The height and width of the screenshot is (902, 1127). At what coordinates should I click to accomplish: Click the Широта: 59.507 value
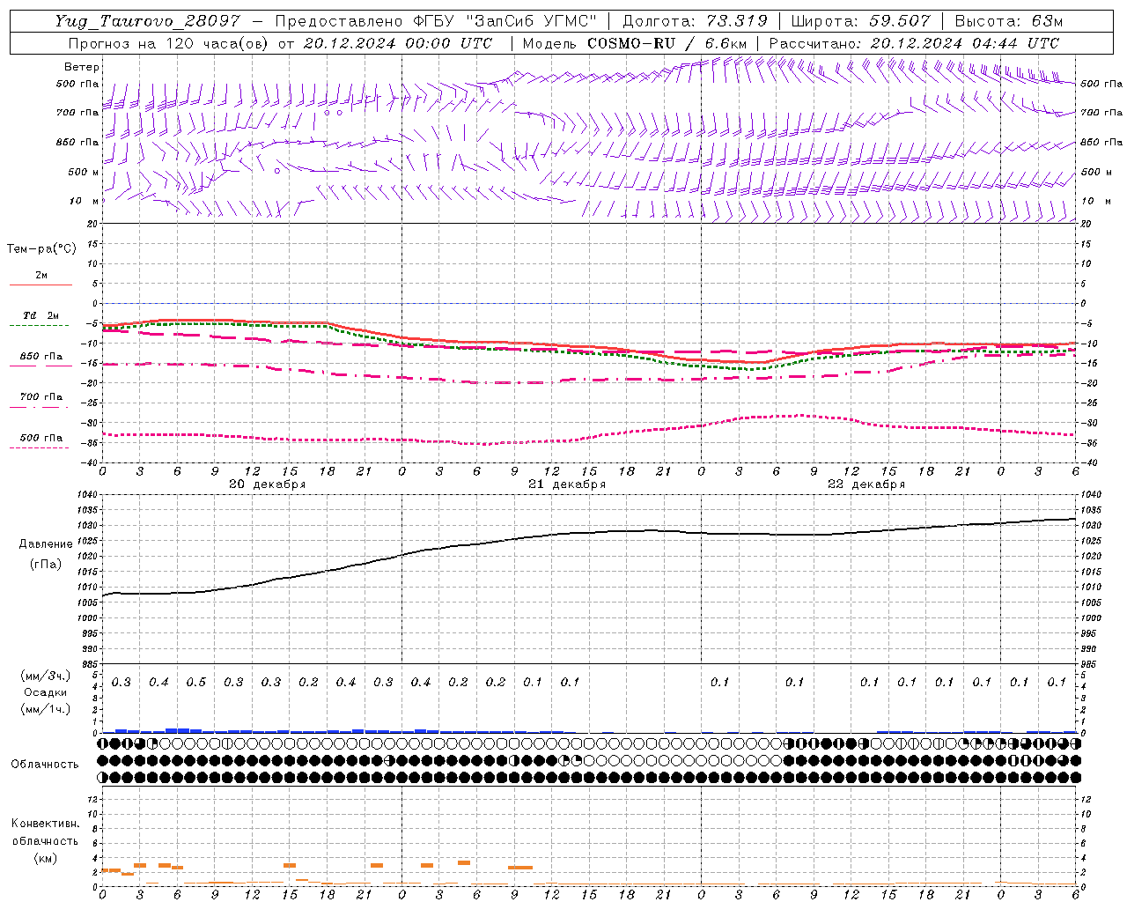click(x=860, y=21)
